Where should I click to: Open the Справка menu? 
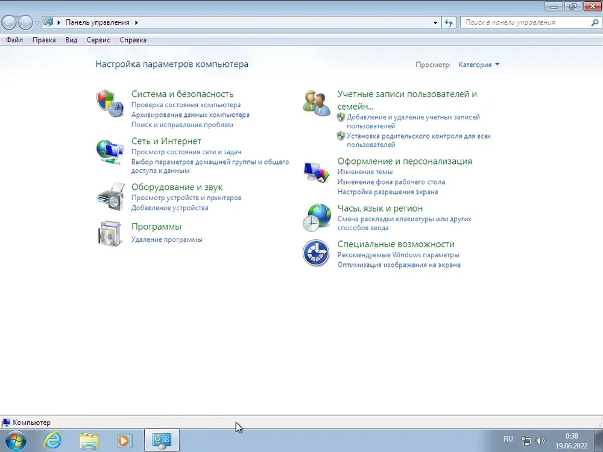(x=133, y=40)
